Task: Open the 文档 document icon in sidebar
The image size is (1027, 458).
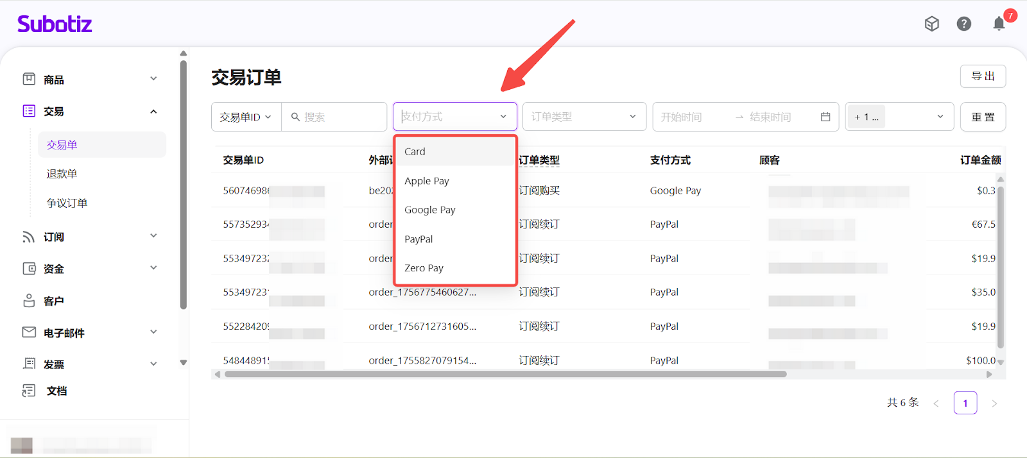Action: click(29, 391)
